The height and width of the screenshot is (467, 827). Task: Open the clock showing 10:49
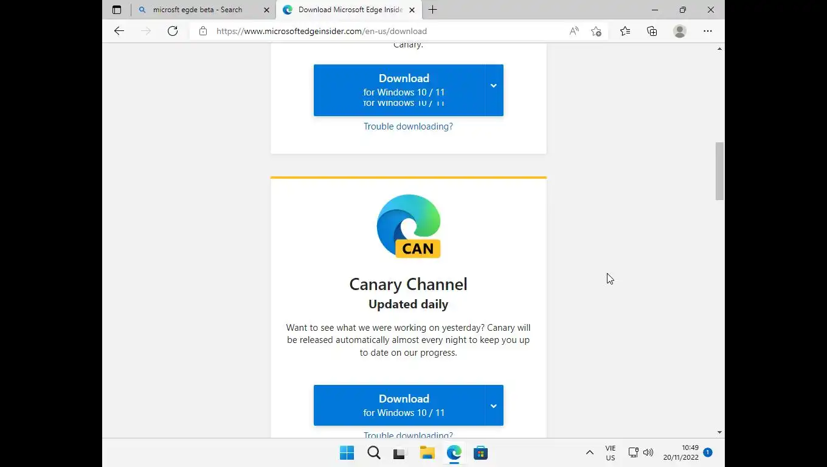pos(681,452)
